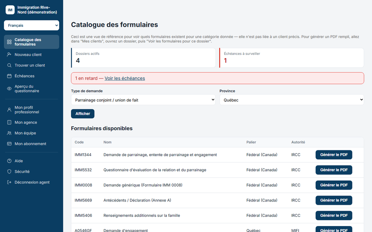Click the calendar icon beside Échéances

click(x=9, y=76)
